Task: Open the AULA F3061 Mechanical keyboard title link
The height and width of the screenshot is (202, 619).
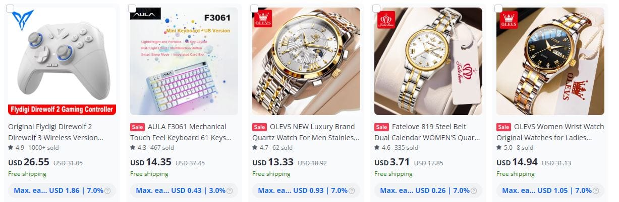Action: coord(181,132)
